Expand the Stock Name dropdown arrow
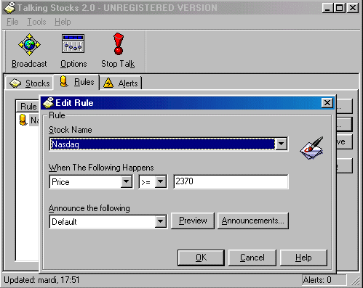Viewport: 363px width, 288px height. pos(282,144)
